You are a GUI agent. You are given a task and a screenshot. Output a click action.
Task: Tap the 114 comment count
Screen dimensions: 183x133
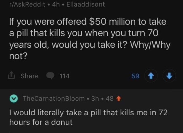[65, 76]
